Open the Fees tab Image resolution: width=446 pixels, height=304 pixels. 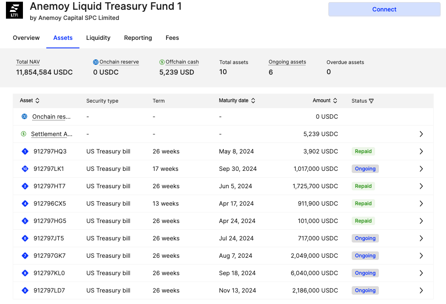point(172,38)
